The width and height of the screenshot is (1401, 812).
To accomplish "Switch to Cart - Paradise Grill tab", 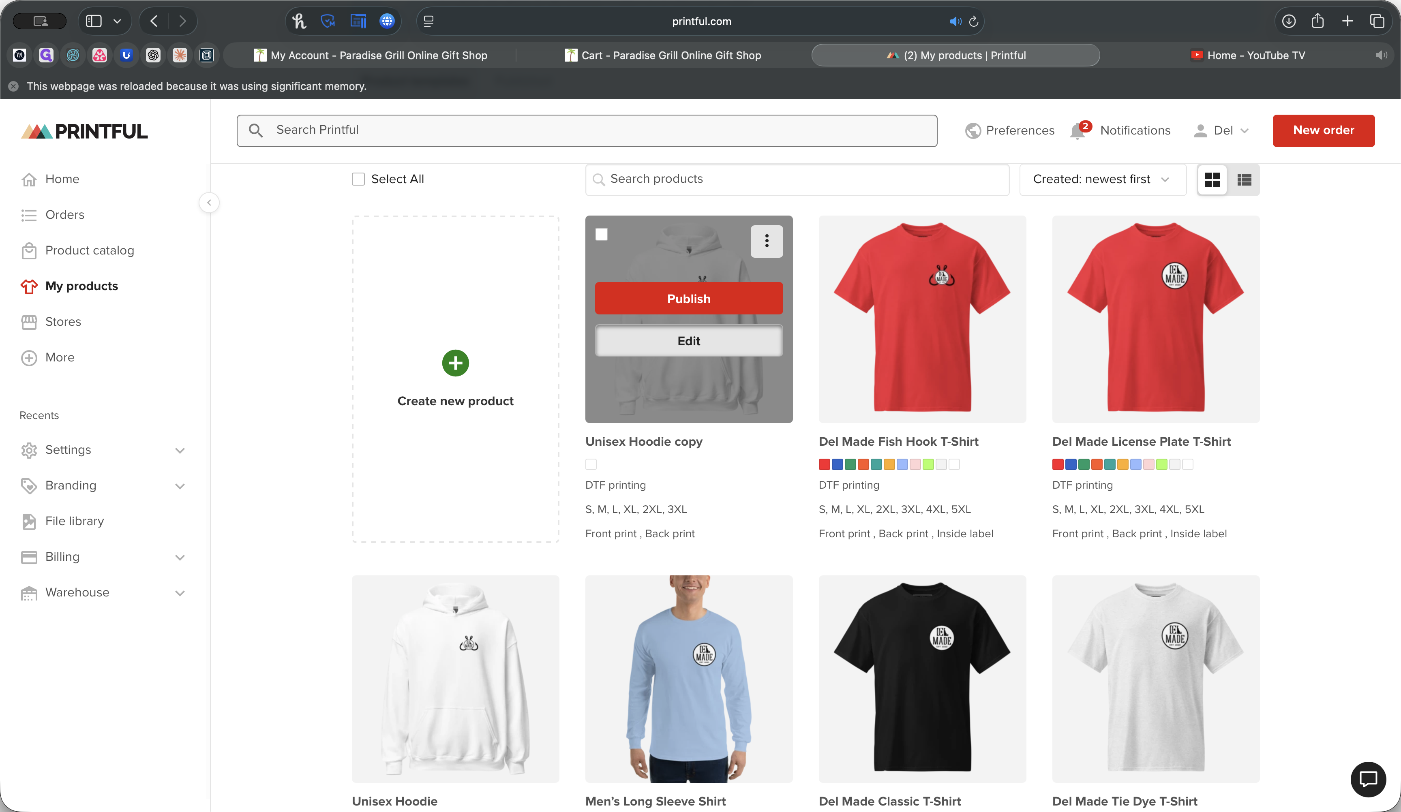I will click(663, 55).
